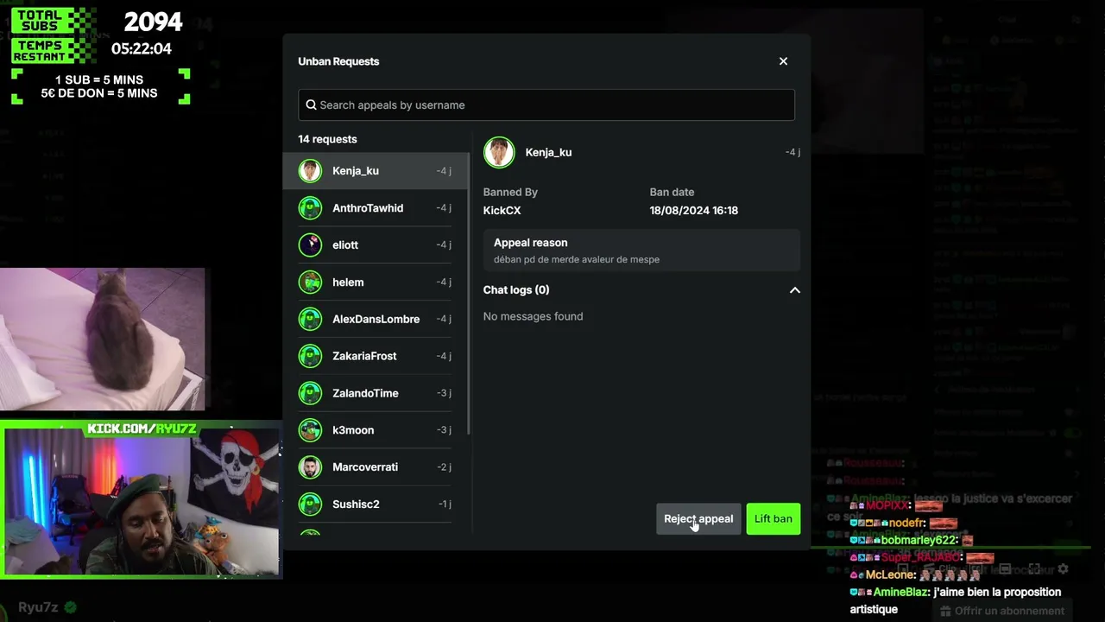Click the requests list scrollbar
Viewport: 1105px width, 622px height.
[x=469, y=294]
